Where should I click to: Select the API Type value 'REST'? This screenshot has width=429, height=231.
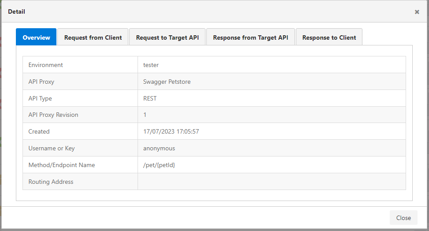150,98
